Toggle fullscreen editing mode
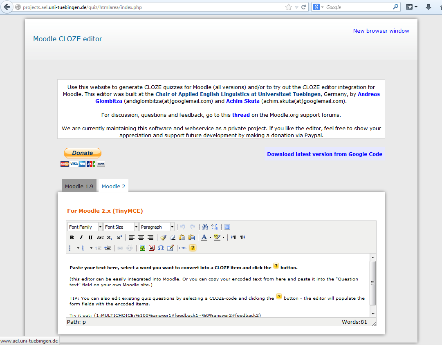 227,227
